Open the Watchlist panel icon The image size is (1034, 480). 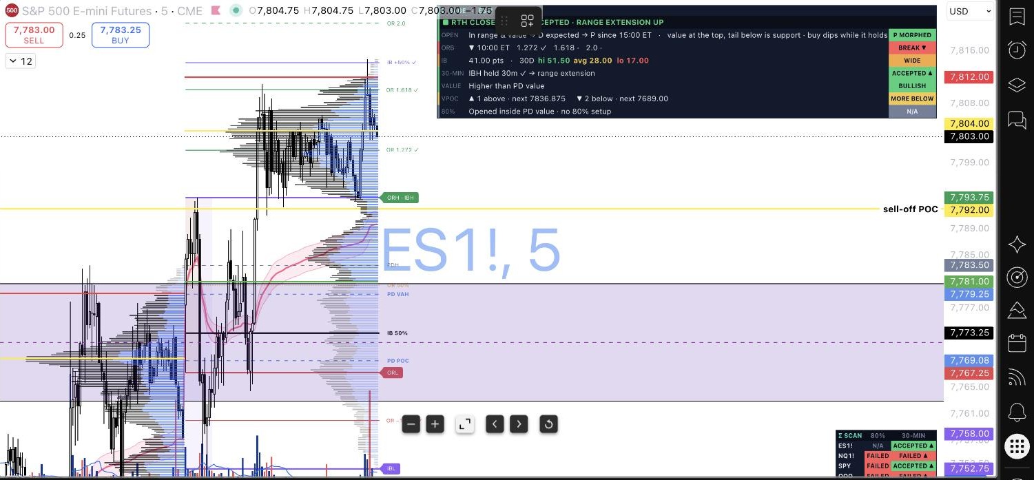1017,17
